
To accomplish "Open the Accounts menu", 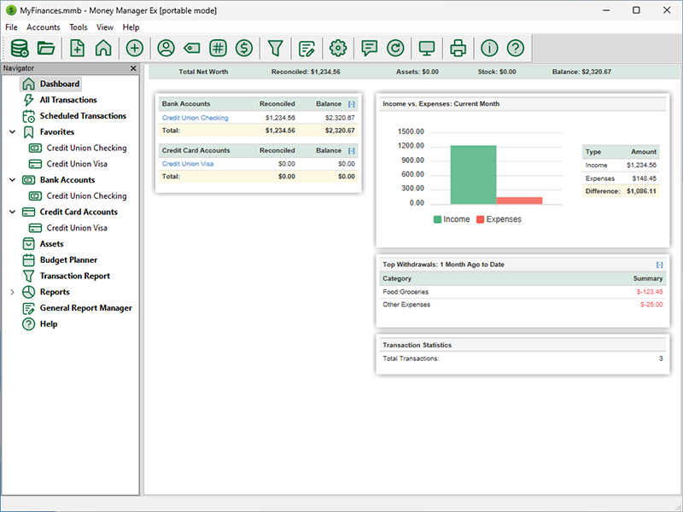I will (x=44, y=27).
